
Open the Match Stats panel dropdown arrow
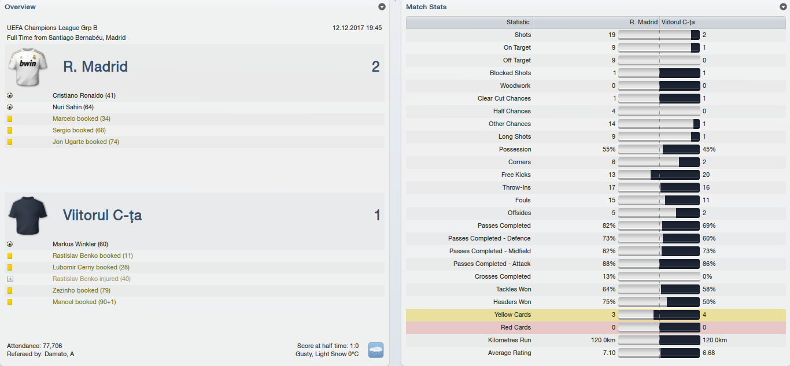point(783,7)
